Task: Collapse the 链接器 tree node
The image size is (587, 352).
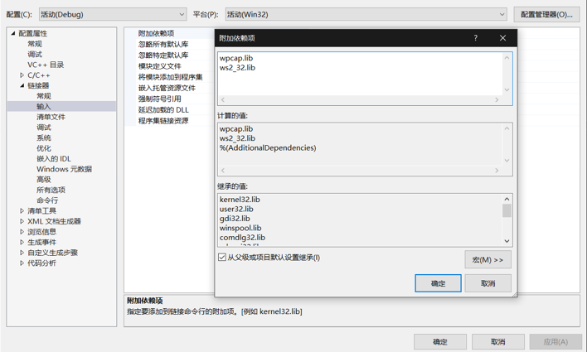Action: (x=22, y=85)
